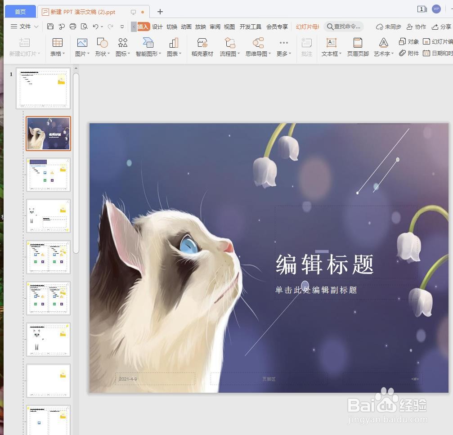Click the 协作 collaborate button
The width and height of the screenshot is (453, 435).
coord(416,27)
